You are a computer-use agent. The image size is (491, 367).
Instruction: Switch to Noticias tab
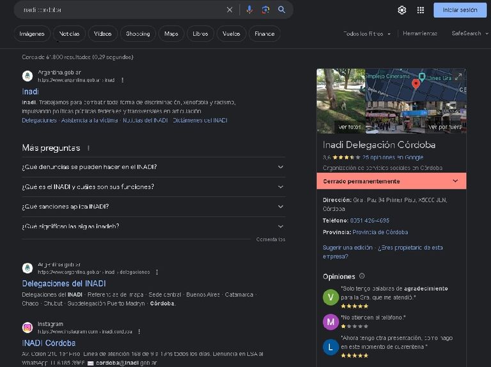(x=69, y=34)
